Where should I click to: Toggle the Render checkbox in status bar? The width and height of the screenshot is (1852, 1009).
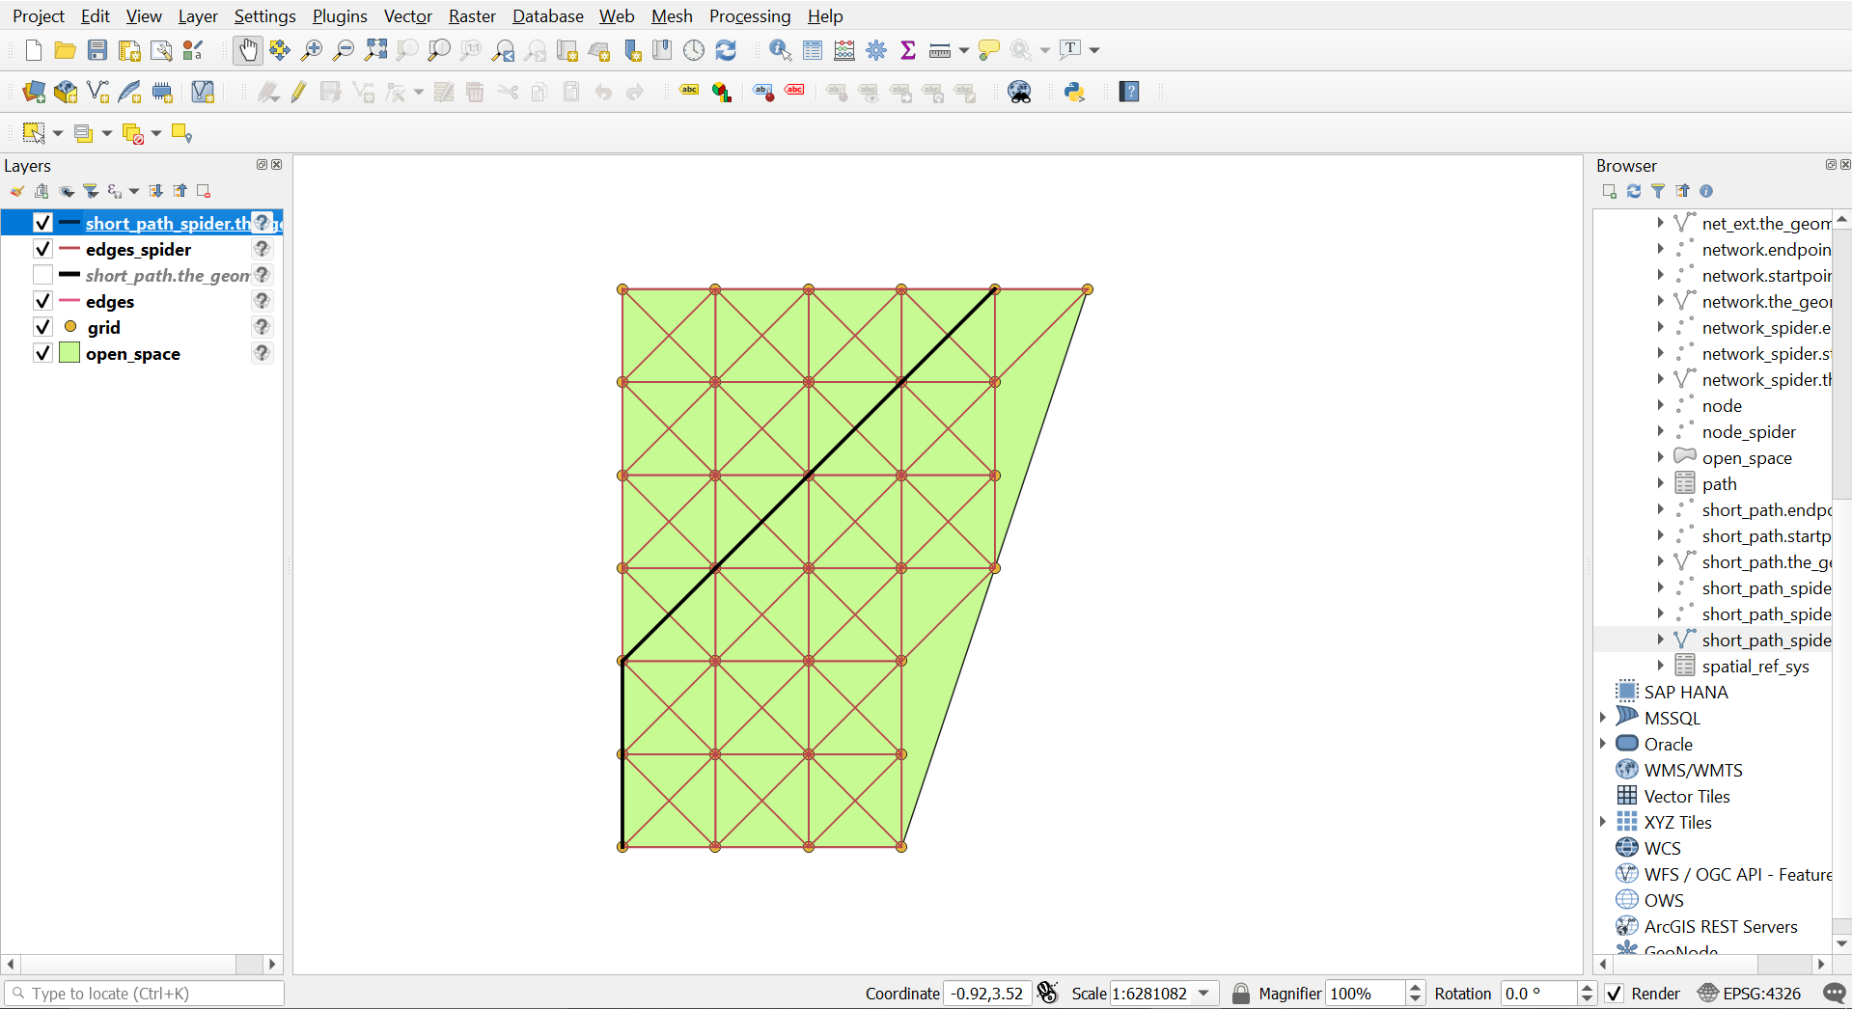click(x=1615, y=994)
